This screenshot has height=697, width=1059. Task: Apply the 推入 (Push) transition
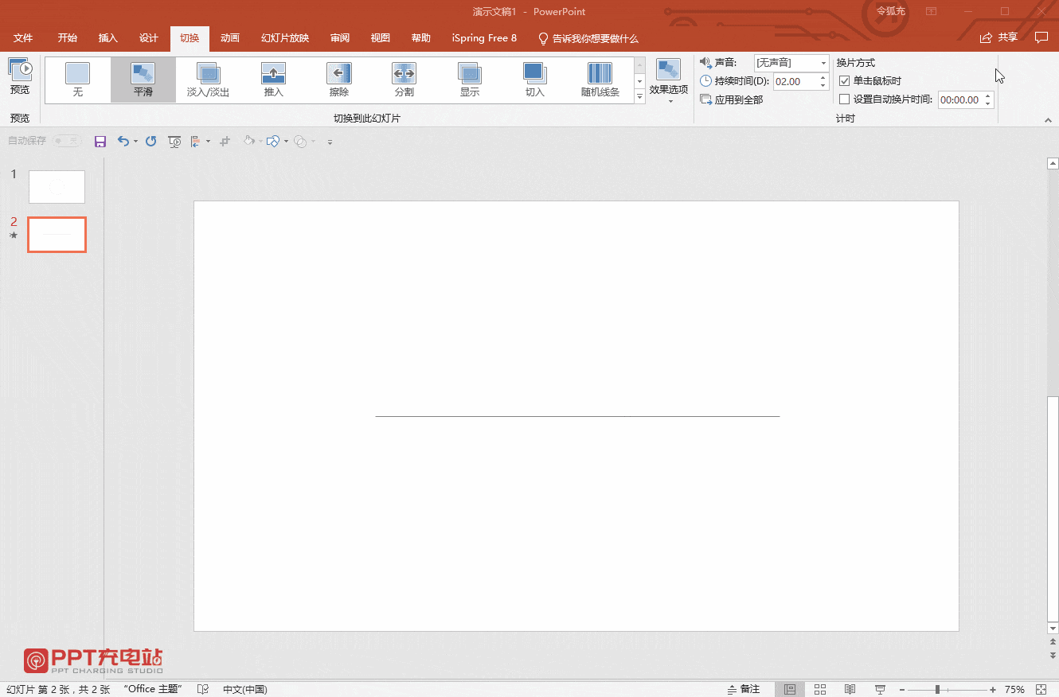click(x=274, y=80)
